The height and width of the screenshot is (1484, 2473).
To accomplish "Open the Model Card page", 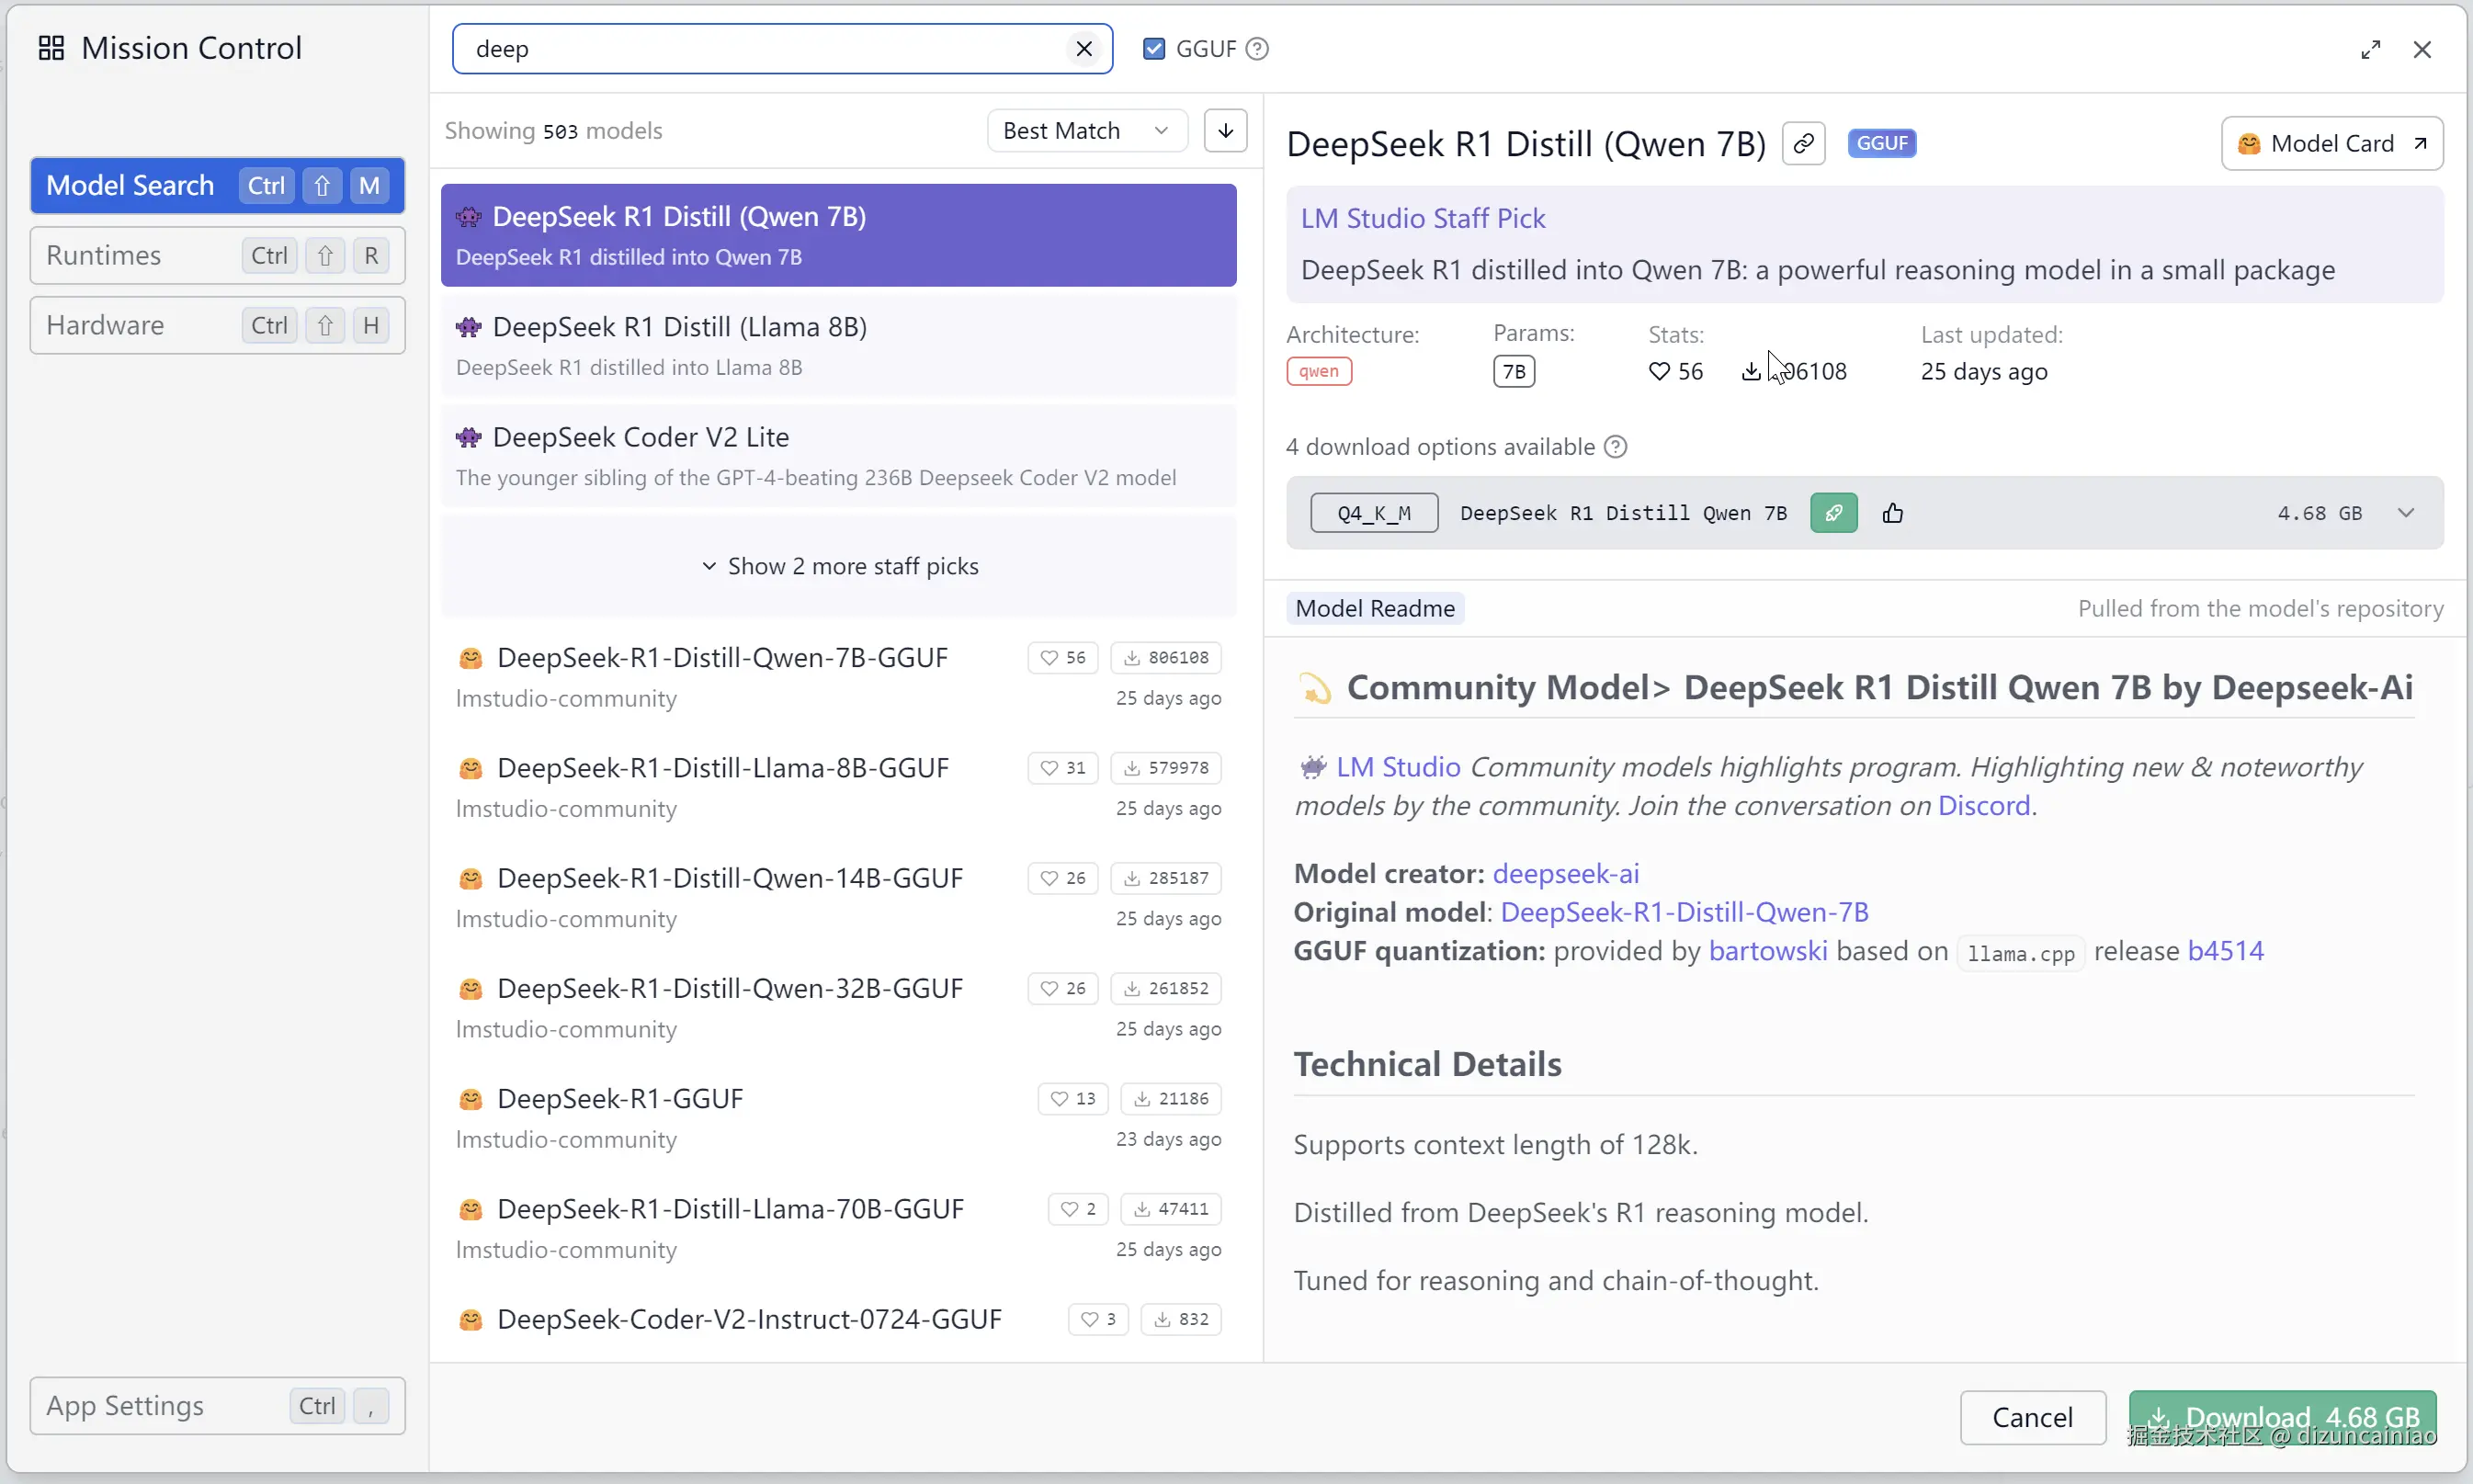I will pos(2331,143).
